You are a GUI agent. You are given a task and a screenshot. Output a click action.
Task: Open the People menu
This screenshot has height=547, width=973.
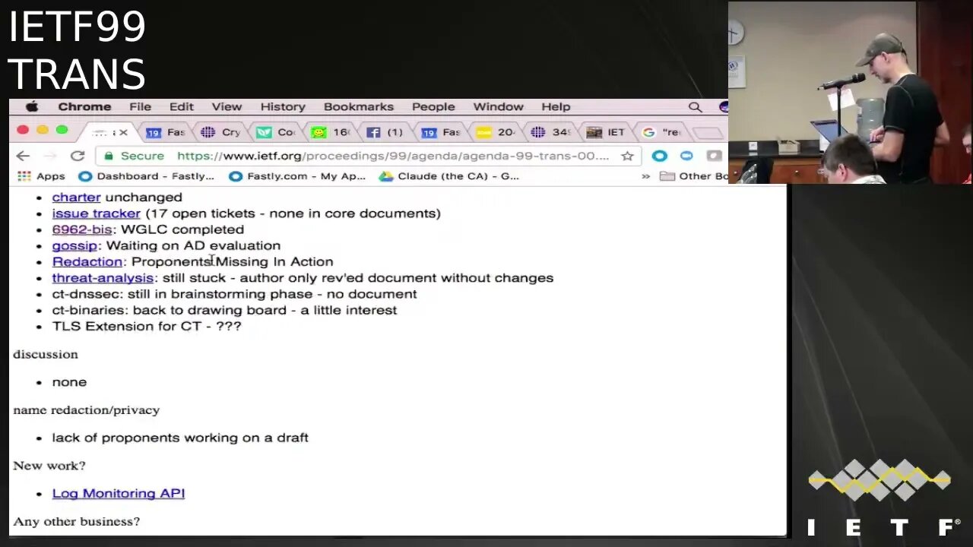[433, 107]
